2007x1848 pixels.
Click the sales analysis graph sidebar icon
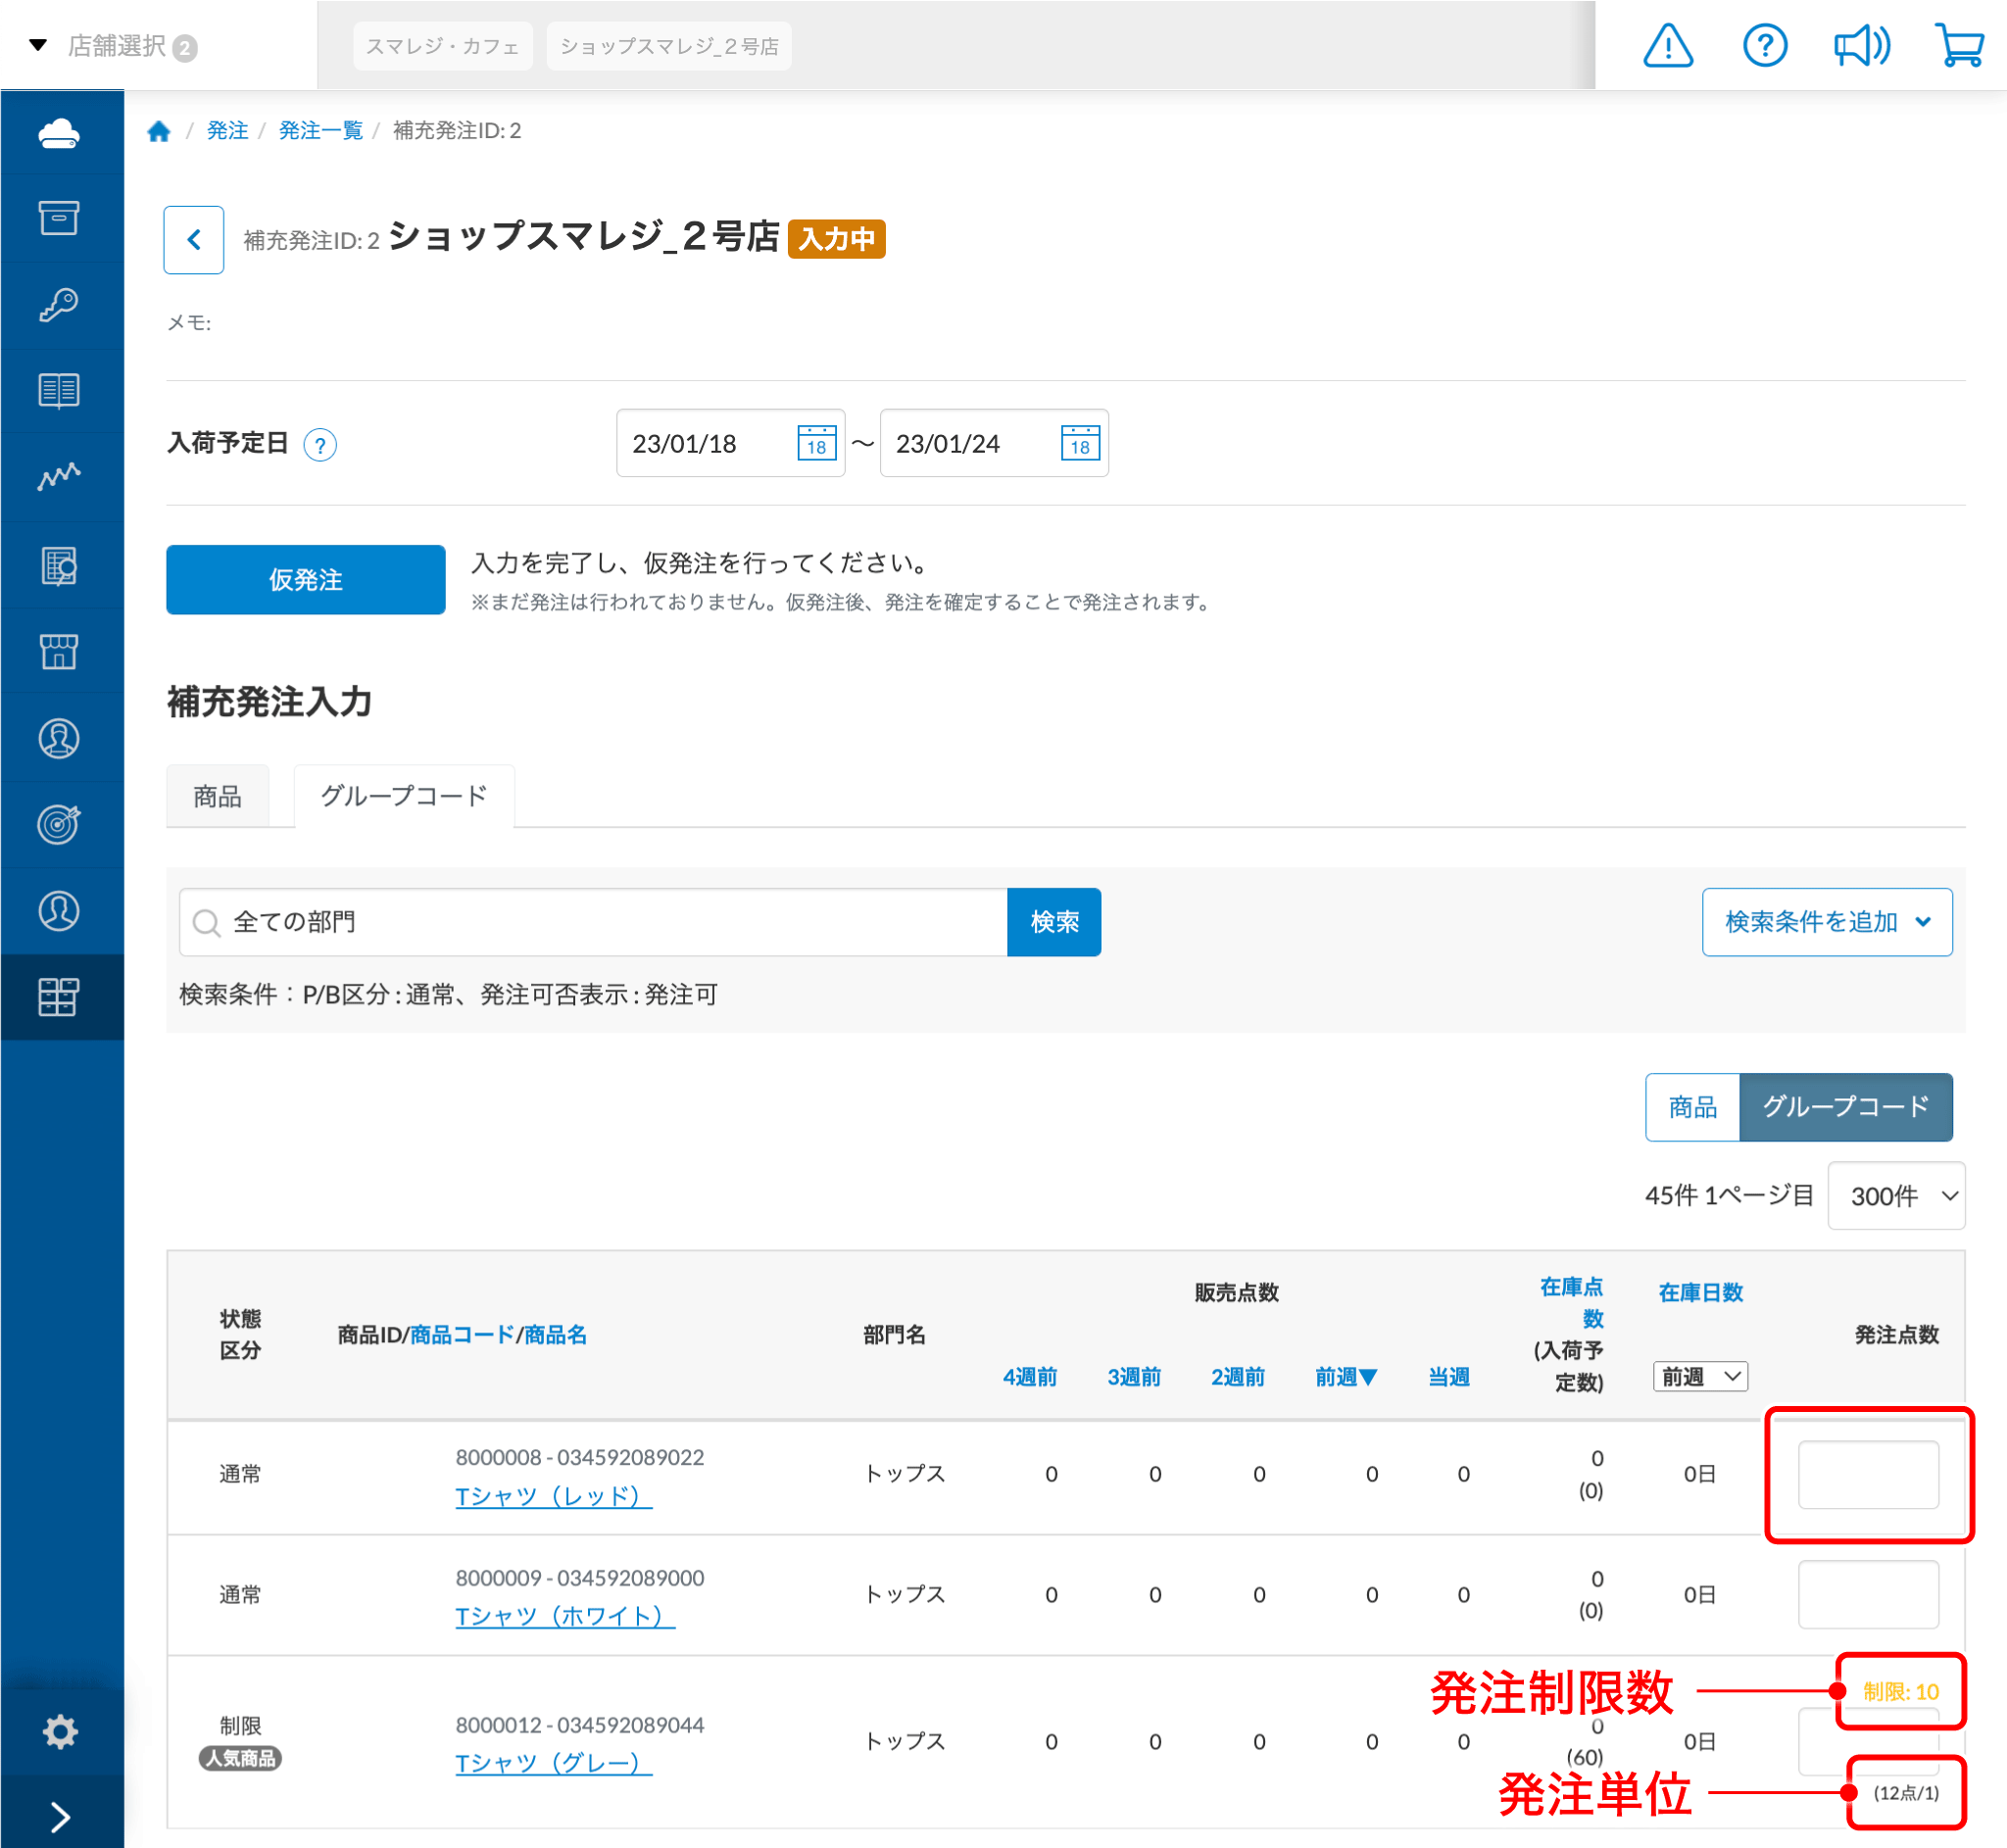point(60,477)
